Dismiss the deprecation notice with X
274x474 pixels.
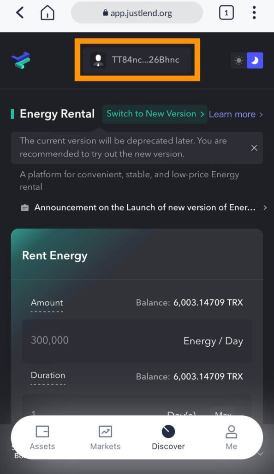[x=254, y=148]
